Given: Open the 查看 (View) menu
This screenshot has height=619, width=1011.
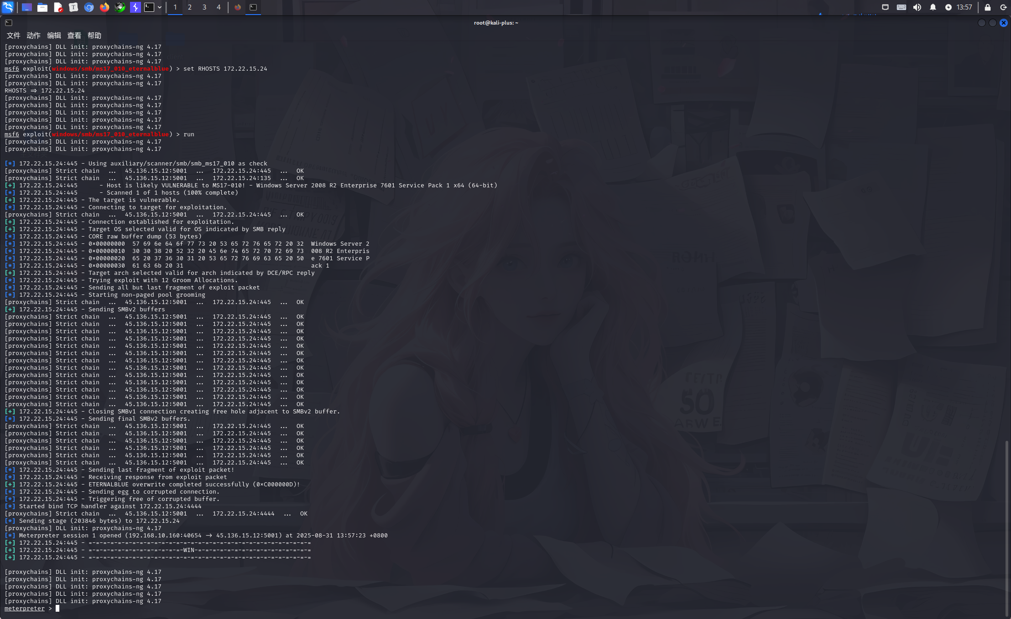Looking at the screenshot, I should [x=74, y=36].
